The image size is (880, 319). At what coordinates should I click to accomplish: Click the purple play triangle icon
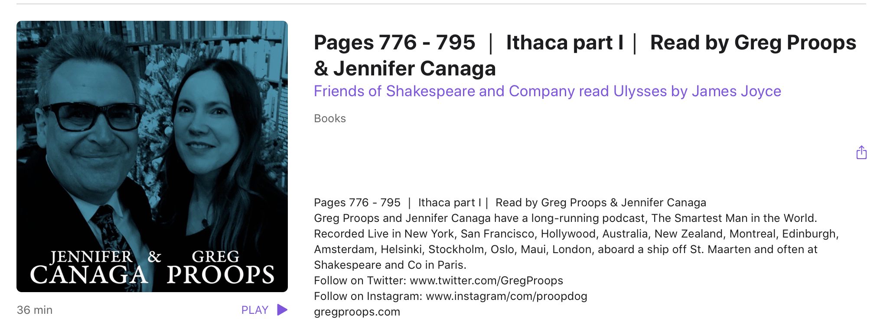click(x=282, y=309)
